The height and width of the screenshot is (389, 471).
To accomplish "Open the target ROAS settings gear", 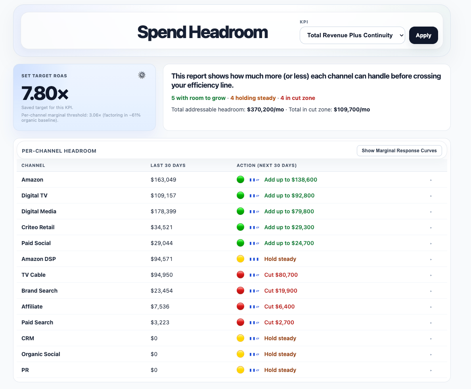I will tap(142, 75).
